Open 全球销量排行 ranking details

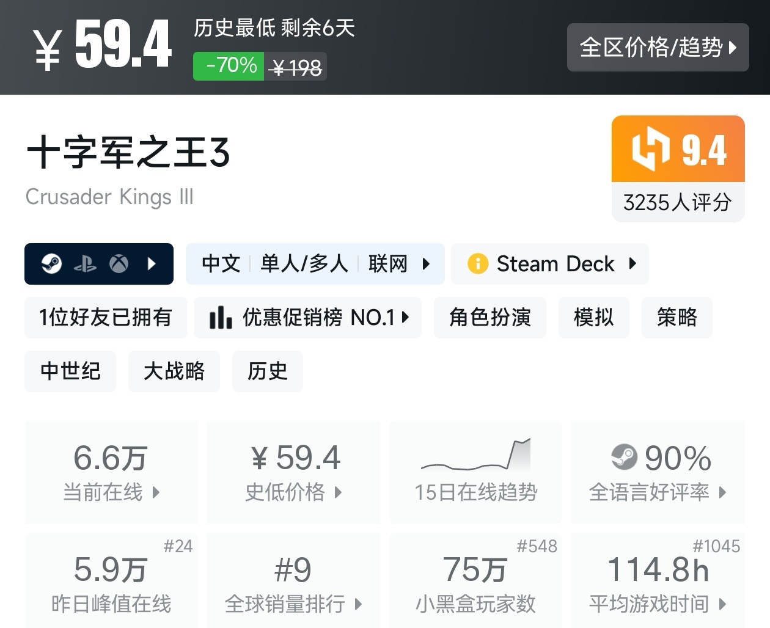coord(293,582)
